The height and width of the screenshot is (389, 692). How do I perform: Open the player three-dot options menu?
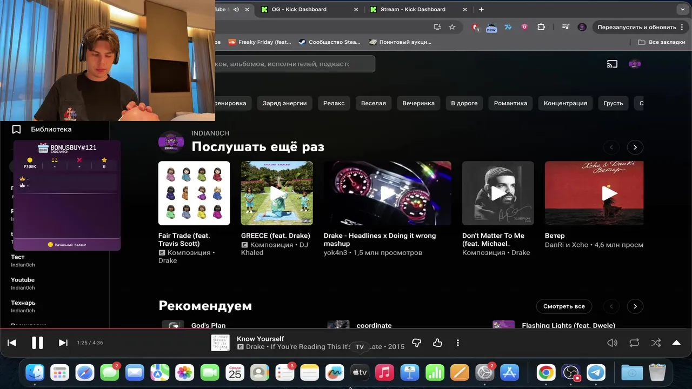coord(458,343)
